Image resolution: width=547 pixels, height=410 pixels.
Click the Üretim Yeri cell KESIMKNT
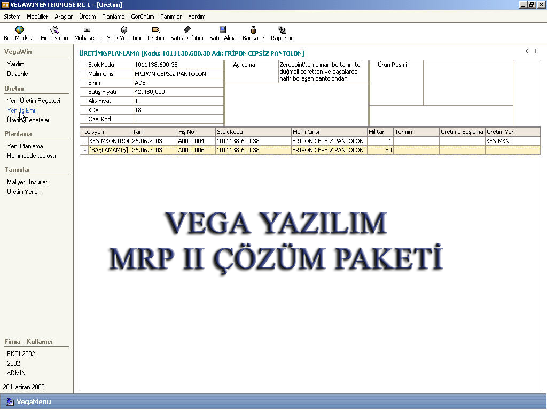(x=512, y=141)
